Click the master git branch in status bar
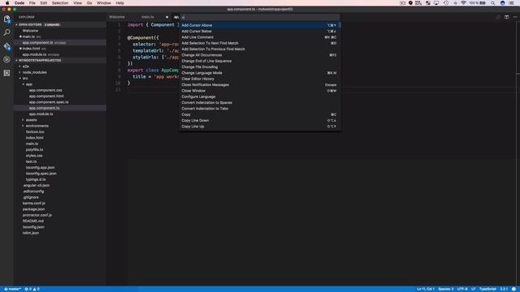This screenshot has height=292, width=520. coord(13,289)
